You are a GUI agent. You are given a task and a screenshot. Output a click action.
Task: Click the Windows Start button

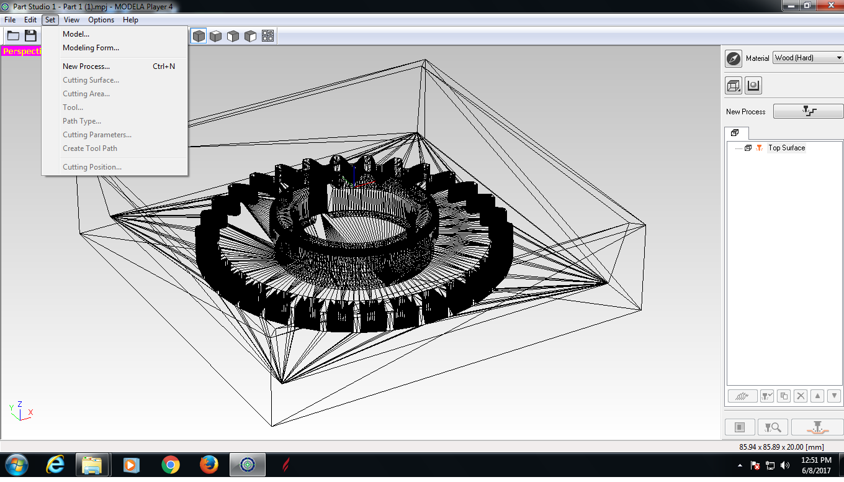point(16,465)
